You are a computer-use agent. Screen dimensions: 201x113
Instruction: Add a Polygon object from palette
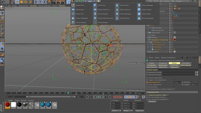(123, 9)
